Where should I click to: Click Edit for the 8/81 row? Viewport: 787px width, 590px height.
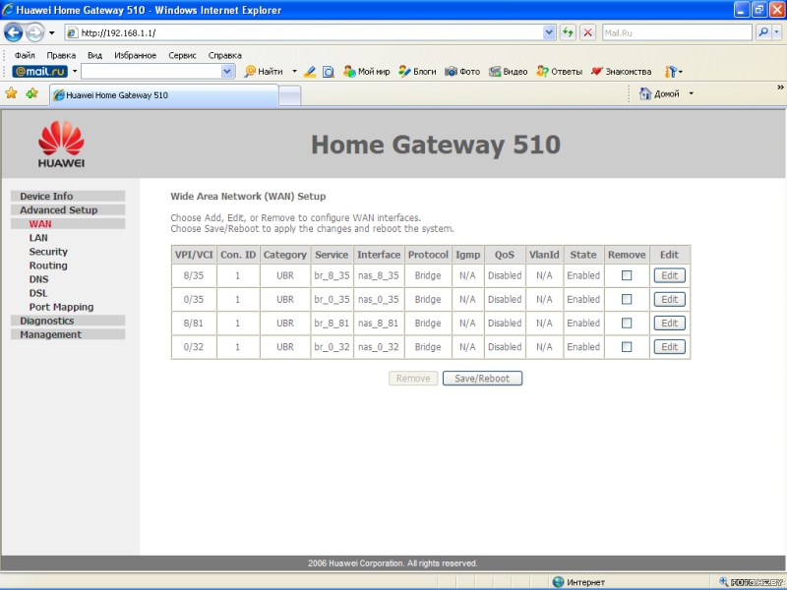pyautogui.click(x=669, y=324)
